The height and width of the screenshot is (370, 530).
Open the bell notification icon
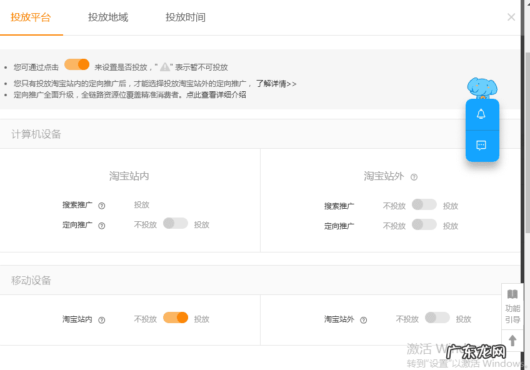[482, 115]
